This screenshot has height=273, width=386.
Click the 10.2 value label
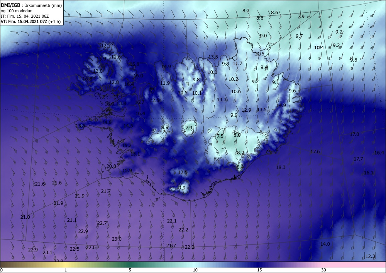tap(233, 79)
